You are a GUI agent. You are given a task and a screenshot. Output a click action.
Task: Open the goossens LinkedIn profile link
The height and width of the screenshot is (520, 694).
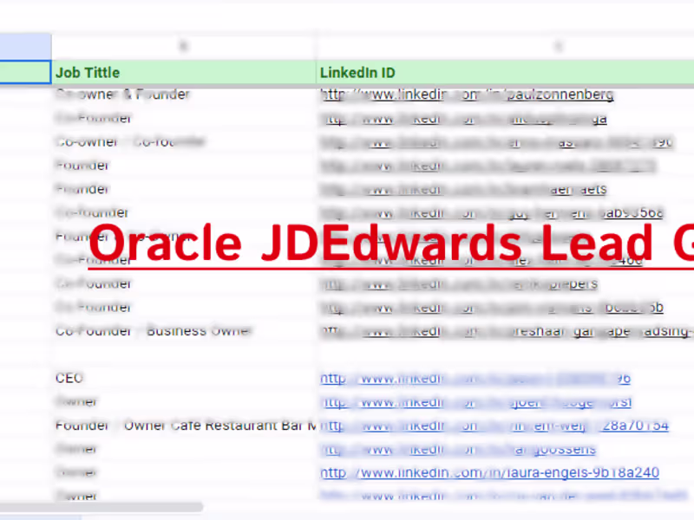(460, 449)
